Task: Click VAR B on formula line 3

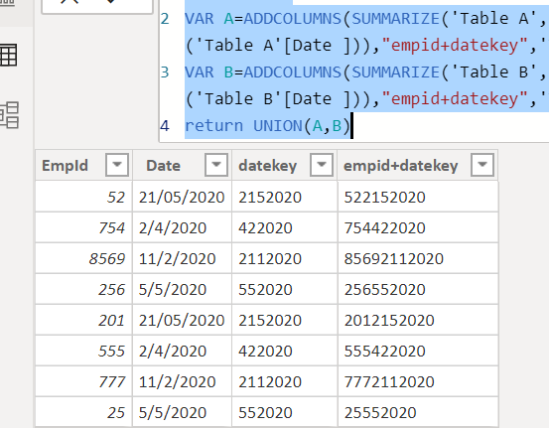Action: (x=209, y=72)
